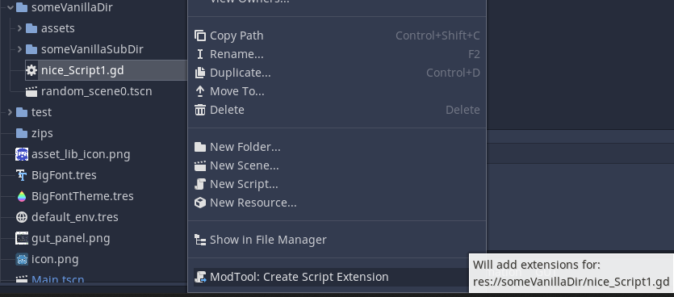The image size is (674, 297).
Task: Expand the test folder
Action: tap(10, 112)
